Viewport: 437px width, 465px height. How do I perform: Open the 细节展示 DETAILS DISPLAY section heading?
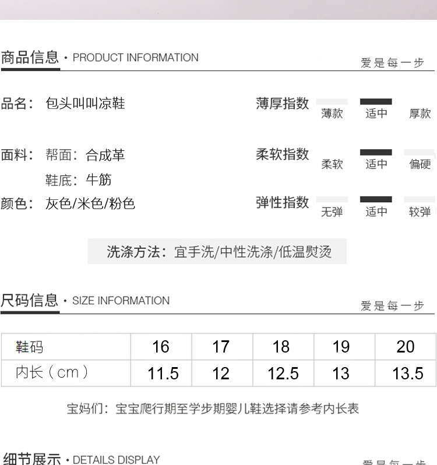[81, 459]
